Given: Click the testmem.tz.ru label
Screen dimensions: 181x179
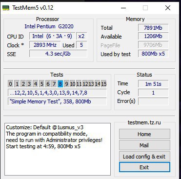Looking at the screenshot, I should pyautogui.click(x=144, y=122).
